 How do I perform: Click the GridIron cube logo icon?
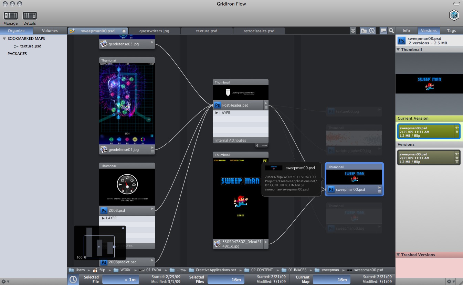454,15
